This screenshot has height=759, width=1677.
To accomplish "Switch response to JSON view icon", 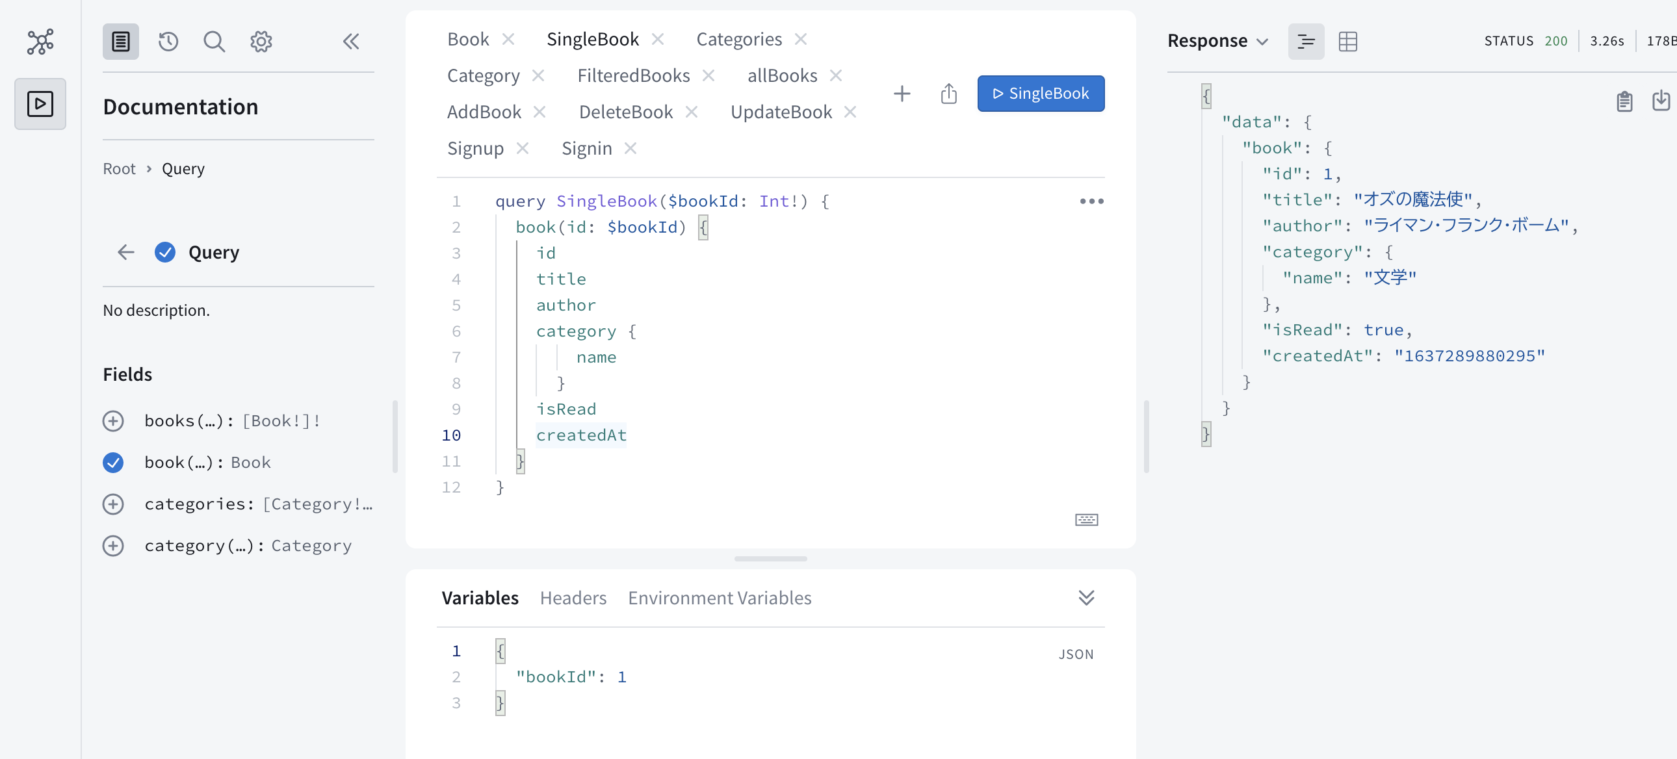I will pos(1306,42).
